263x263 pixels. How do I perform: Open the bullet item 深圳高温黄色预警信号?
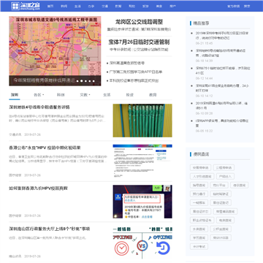127,63
